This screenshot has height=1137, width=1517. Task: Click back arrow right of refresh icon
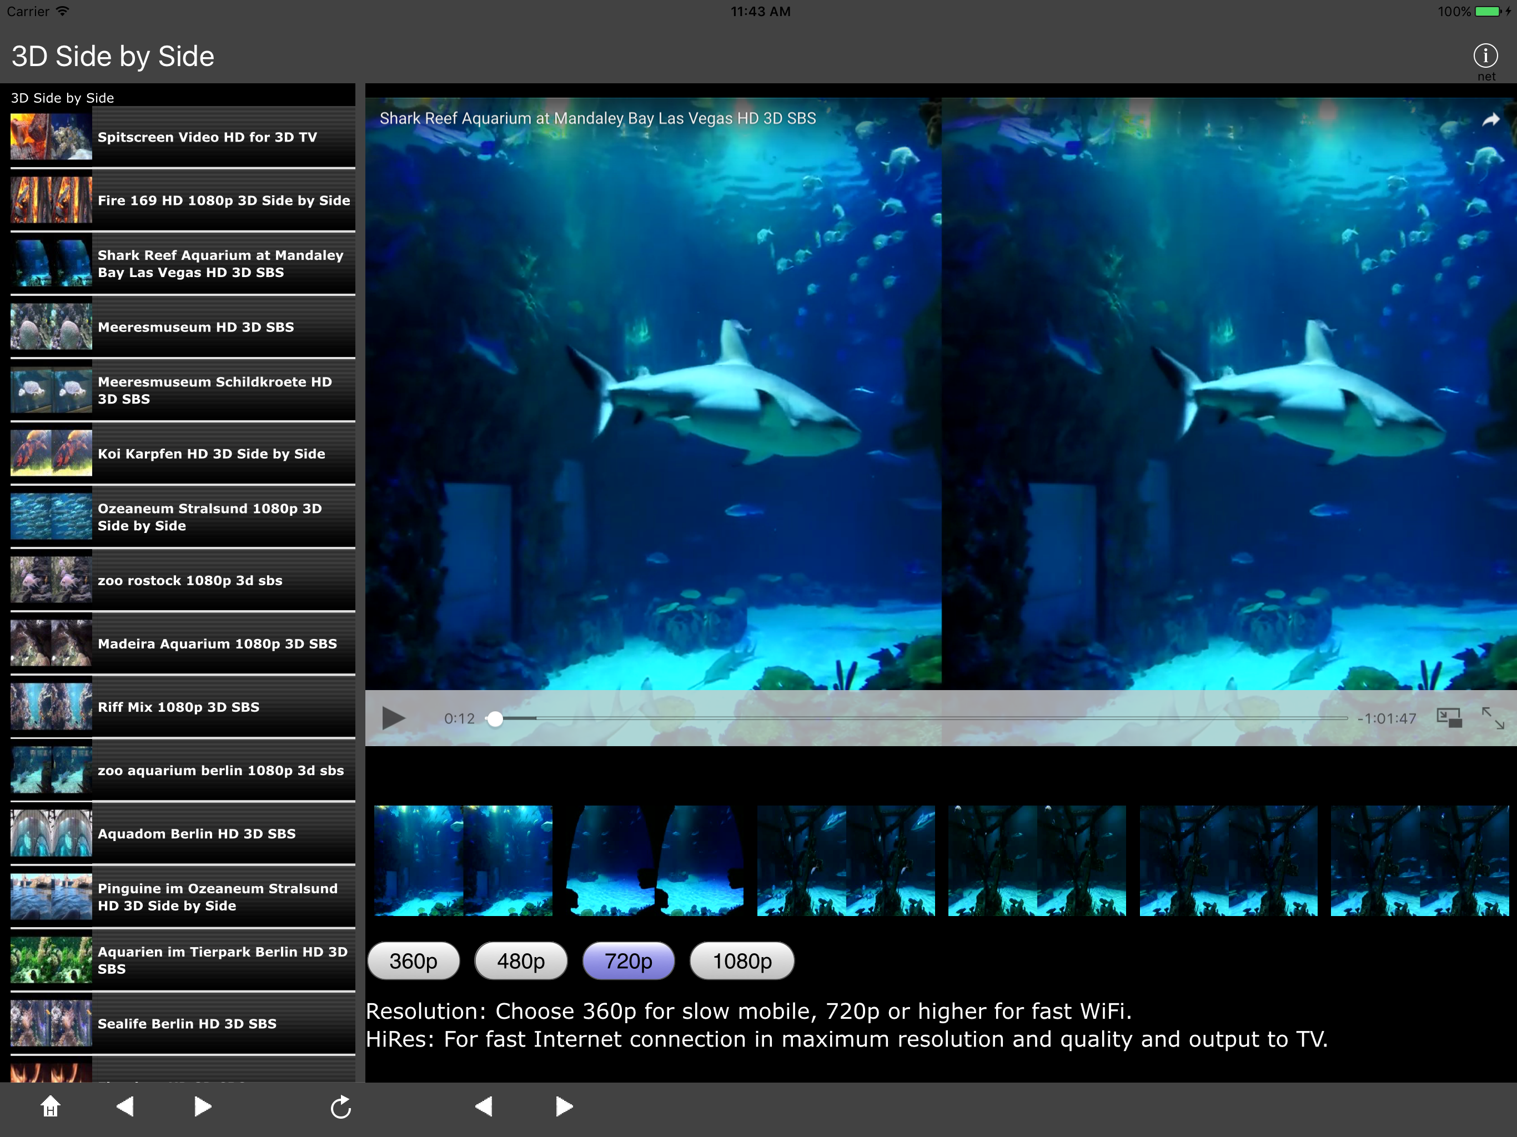click(x=484, y=1106)
